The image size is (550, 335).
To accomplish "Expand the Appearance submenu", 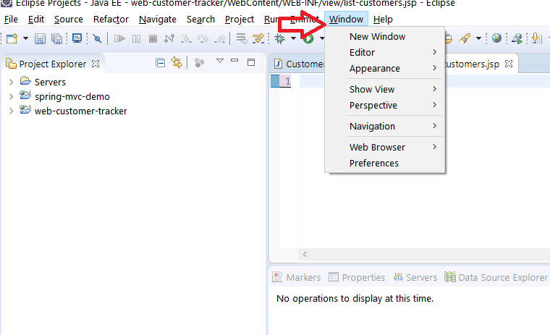I will [x=385, y=69].
